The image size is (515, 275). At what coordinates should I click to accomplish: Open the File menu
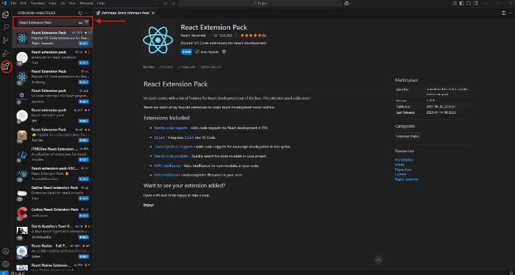coord(14,3)
